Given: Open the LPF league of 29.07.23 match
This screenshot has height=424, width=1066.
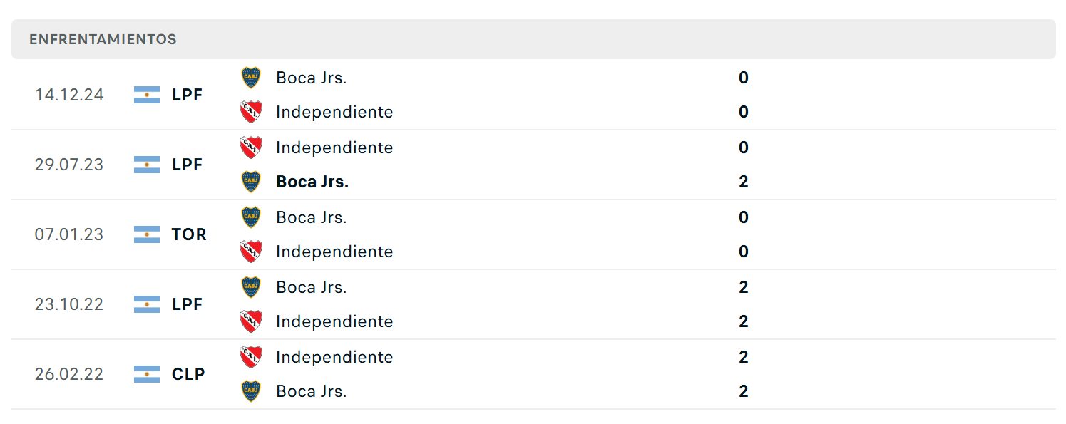Looking at the screenshot, I should (188, 165).
